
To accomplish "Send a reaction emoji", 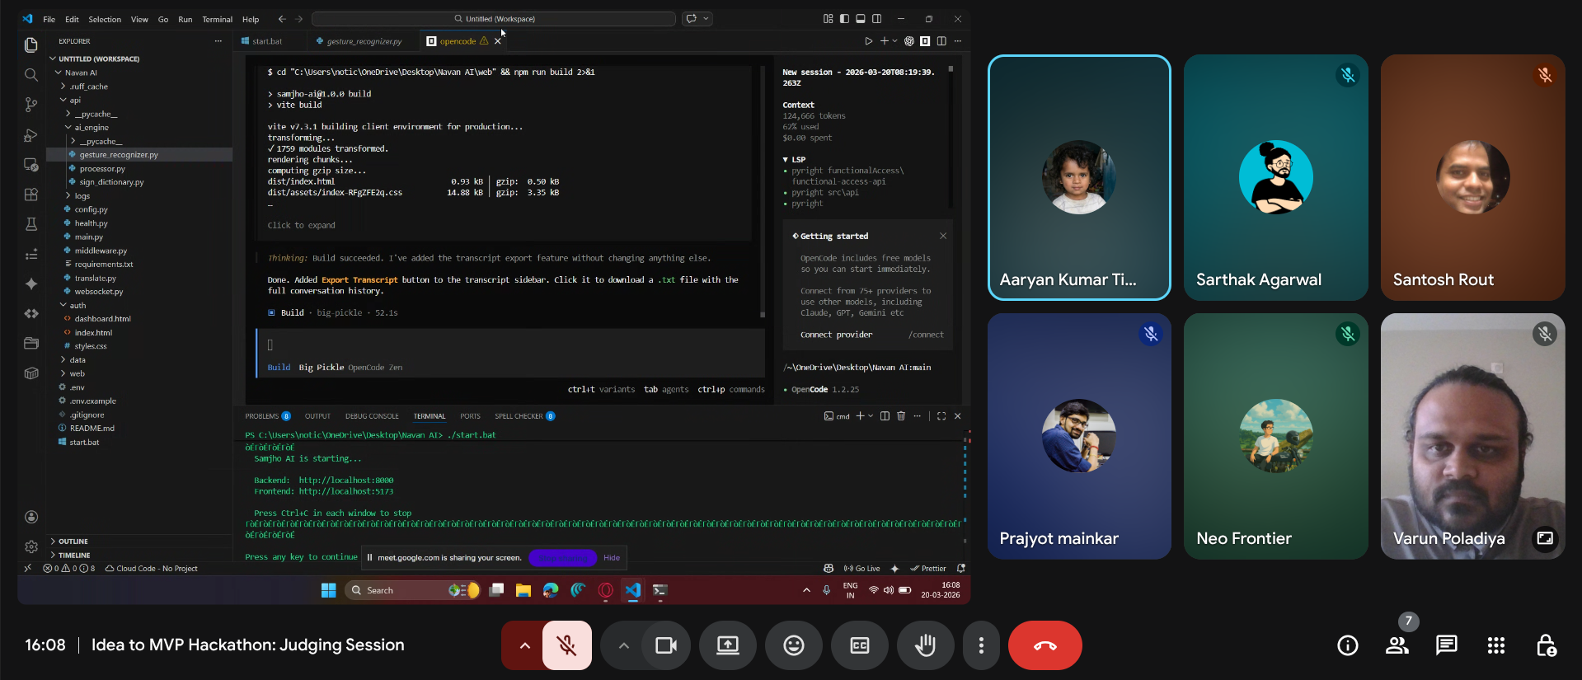I will (x=793, y=645).
